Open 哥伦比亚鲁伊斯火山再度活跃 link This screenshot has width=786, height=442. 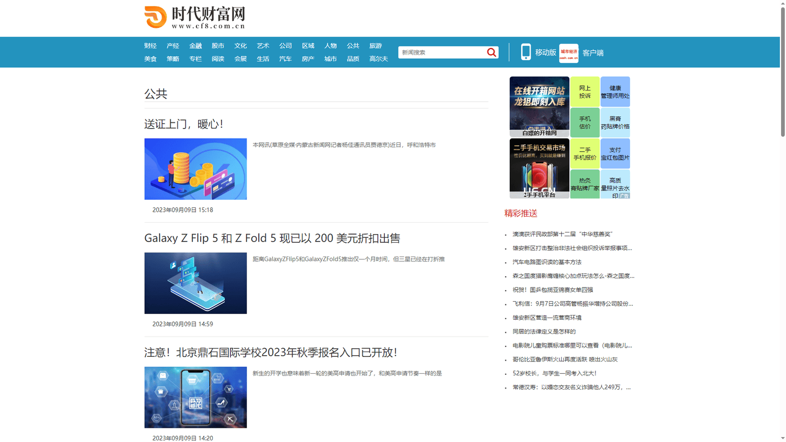[565, 360]
